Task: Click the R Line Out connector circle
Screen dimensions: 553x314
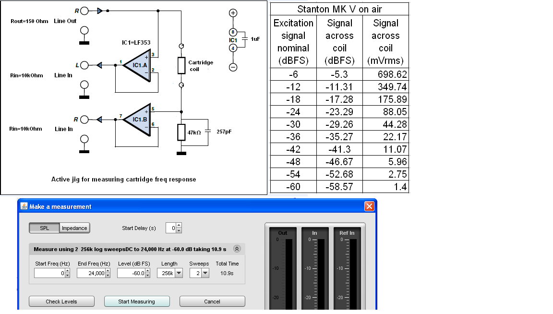Action: pyautogui.click(x=84, y=11)
